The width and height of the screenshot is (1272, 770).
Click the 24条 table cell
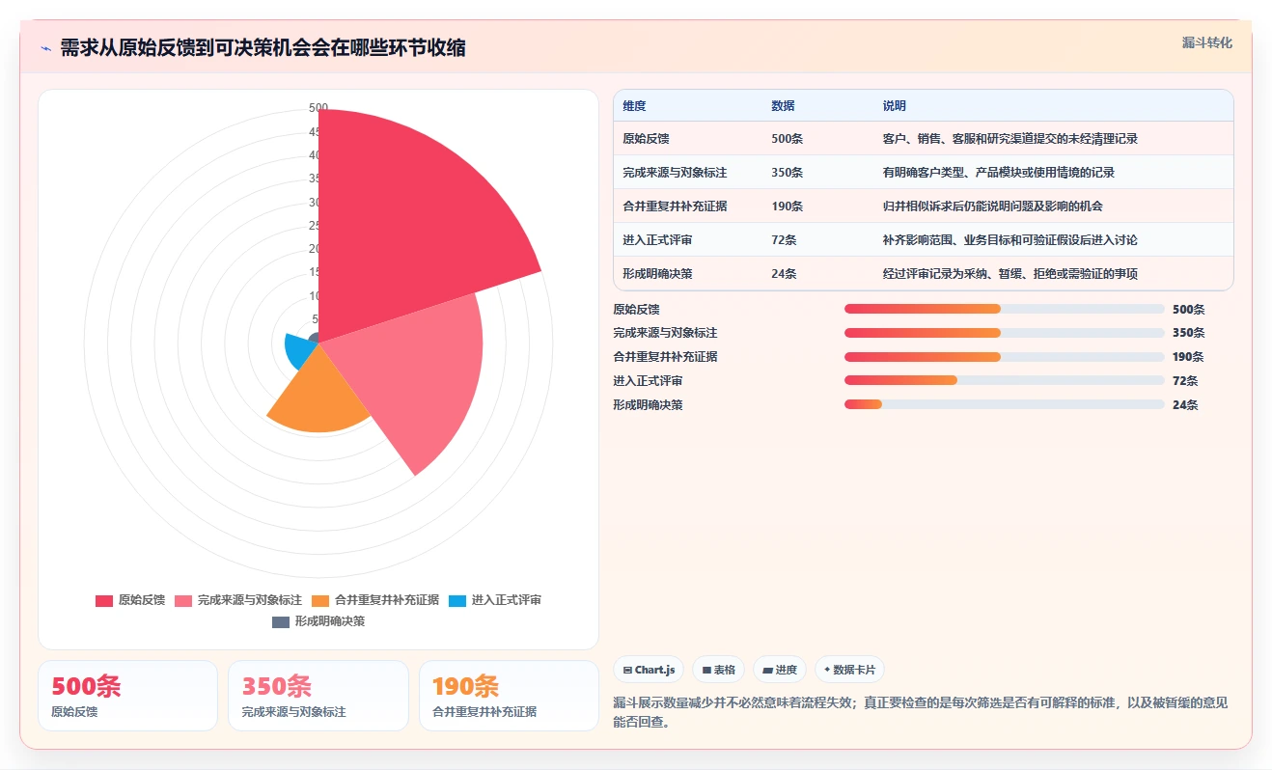point(784,274)
